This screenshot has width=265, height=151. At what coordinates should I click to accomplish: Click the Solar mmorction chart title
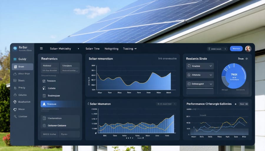tap(101, 59)
